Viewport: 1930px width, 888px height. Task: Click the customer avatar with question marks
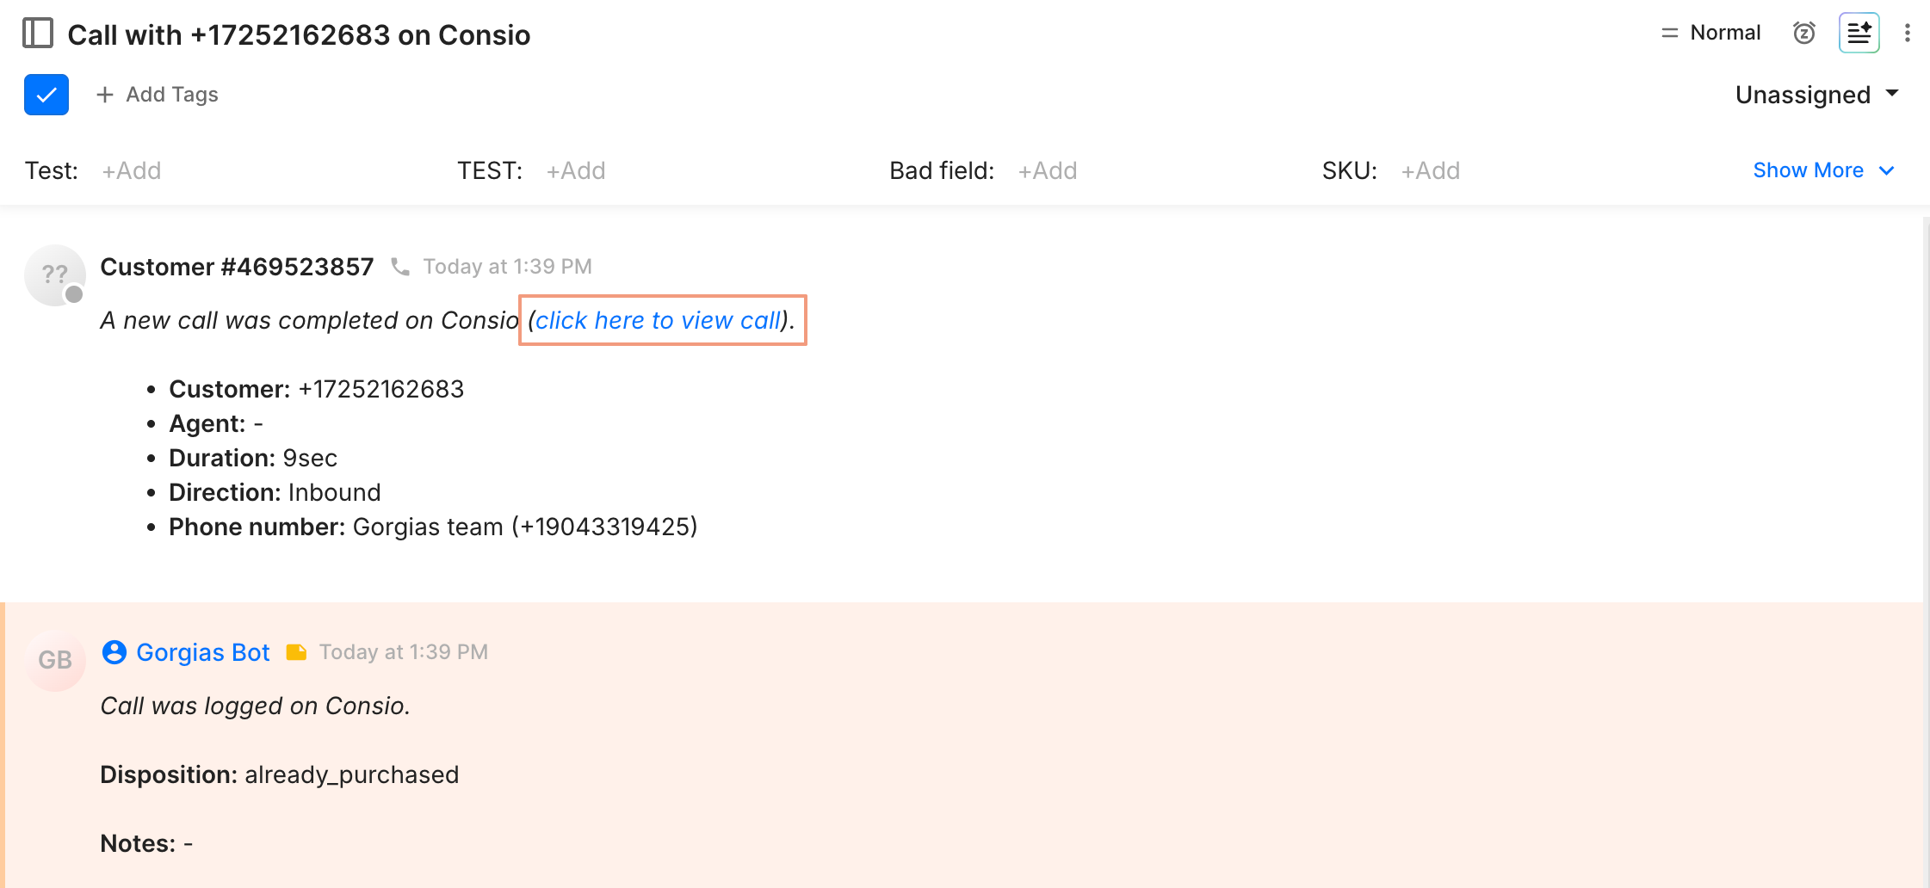pyautogui.click(x=54, y=275)
